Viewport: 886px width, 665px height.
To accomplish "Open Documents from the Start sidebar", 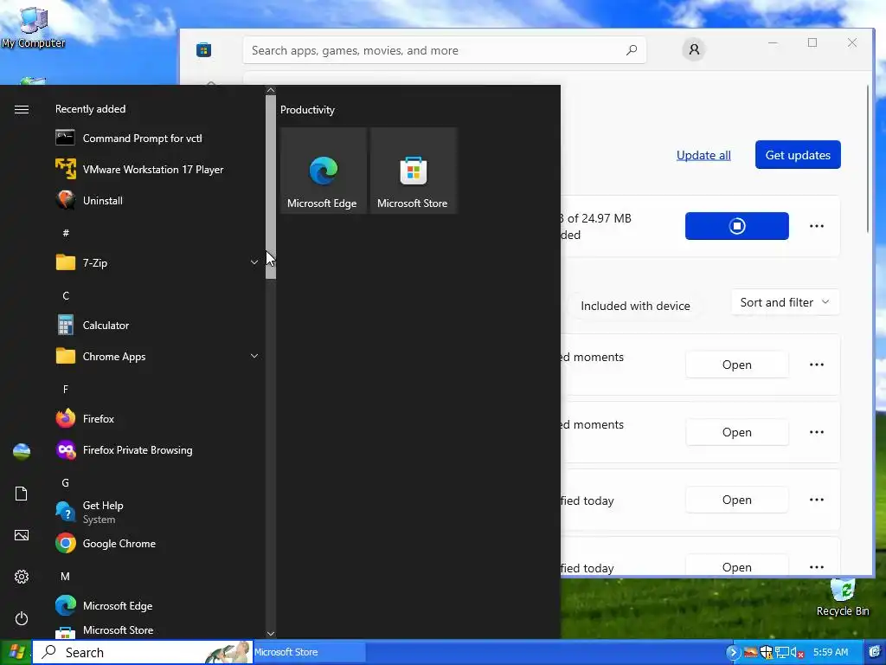I will tap(22, 494).
